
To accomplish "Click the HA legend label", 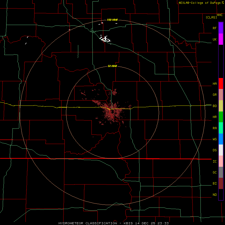I will pyautogui.click(x=214, y=84).
